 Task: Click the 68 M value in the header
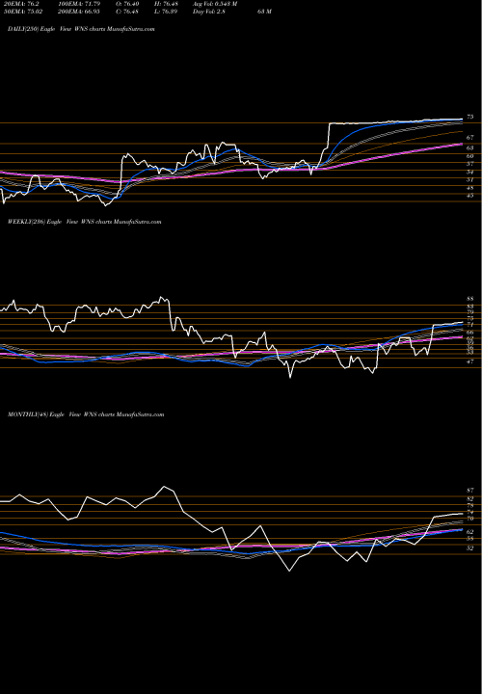pos(265,12)
